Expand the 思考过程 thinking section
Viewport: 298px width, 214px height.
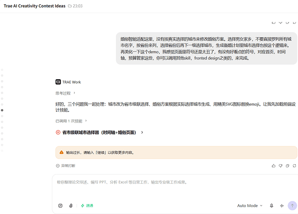pos(65,93)
